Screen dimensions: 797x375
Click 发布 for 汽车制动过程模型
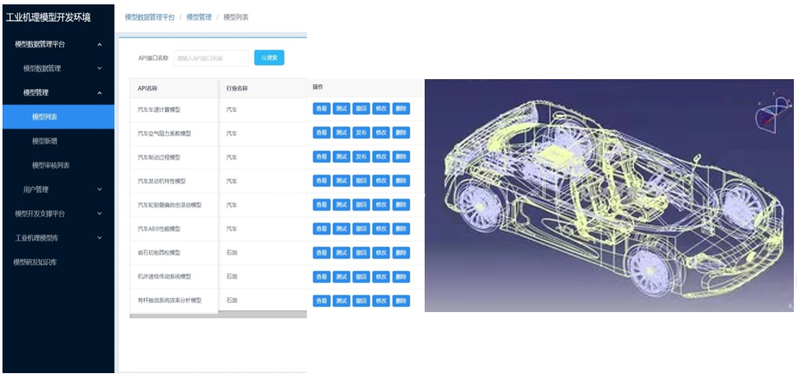(x=361, y=156)
